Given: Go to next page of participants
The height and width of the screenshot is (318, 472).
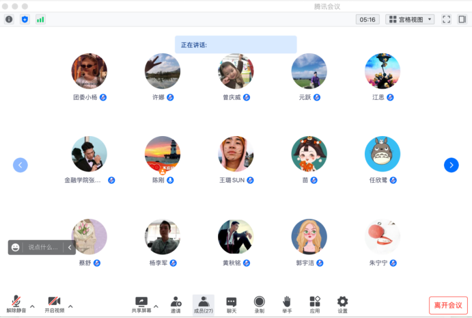Looking at the screenshot, I should (x=451, y=165).
